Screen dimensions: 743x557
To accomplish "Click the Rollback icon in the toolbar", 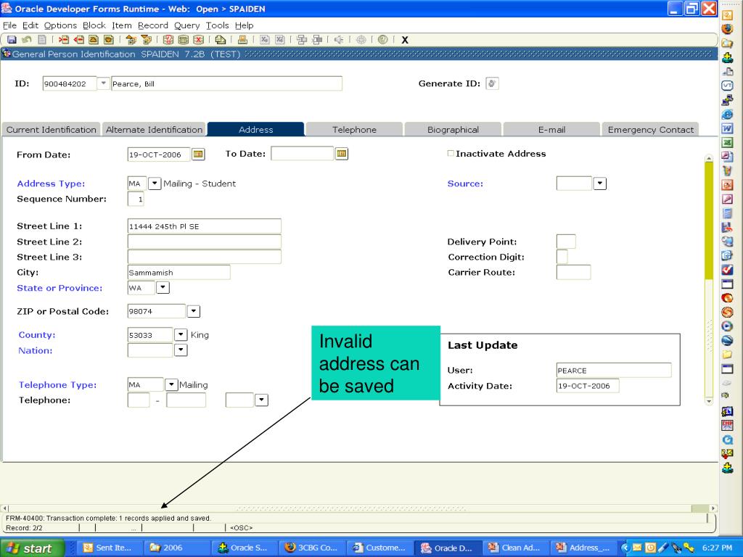I will 27,40.
